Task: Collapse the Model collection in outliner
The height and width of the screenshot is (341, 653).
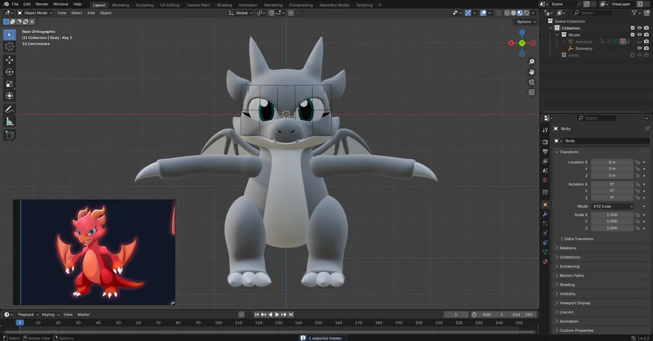Action: coord(558,35)
